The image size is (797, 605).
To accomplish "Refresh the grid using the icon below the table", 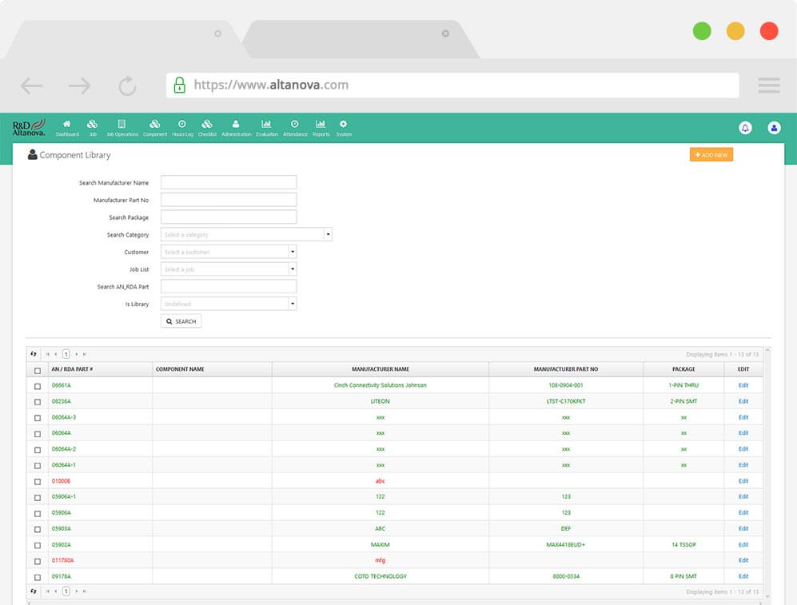I will 34,591.
